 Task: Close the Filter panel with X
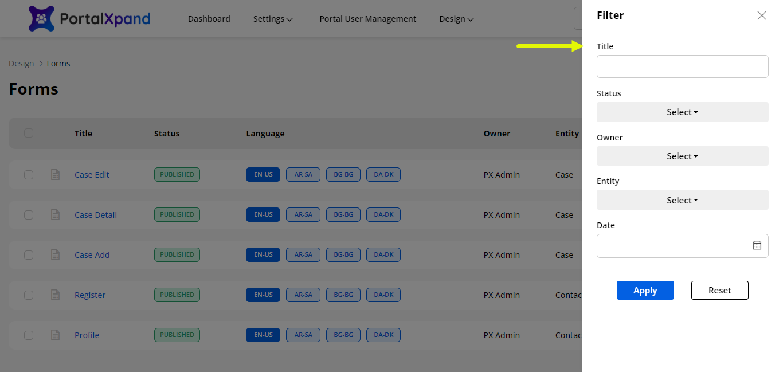(761, 15)
